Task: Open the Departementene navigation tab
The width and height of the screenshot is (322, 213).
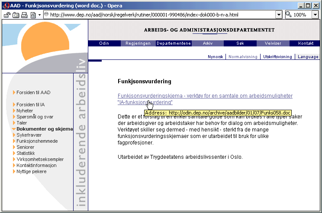Action: pos(174,43)
